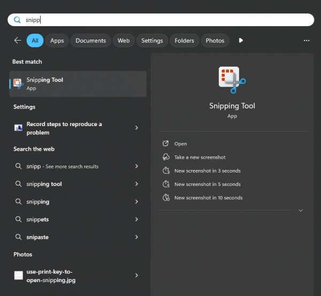This screenshot has height=296, width=321.
Task: Switch to the Apps filter tab
Action: (57, 41)
